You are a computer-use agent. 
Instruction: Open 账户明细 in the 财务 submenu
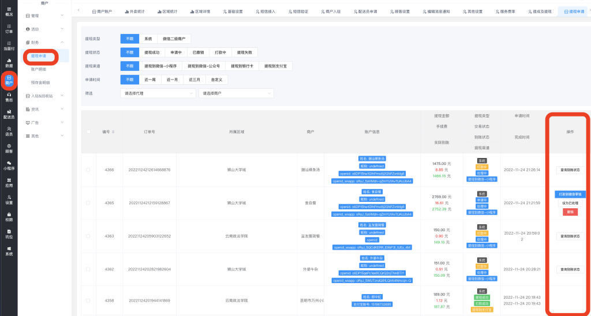(x=40, y=69)
